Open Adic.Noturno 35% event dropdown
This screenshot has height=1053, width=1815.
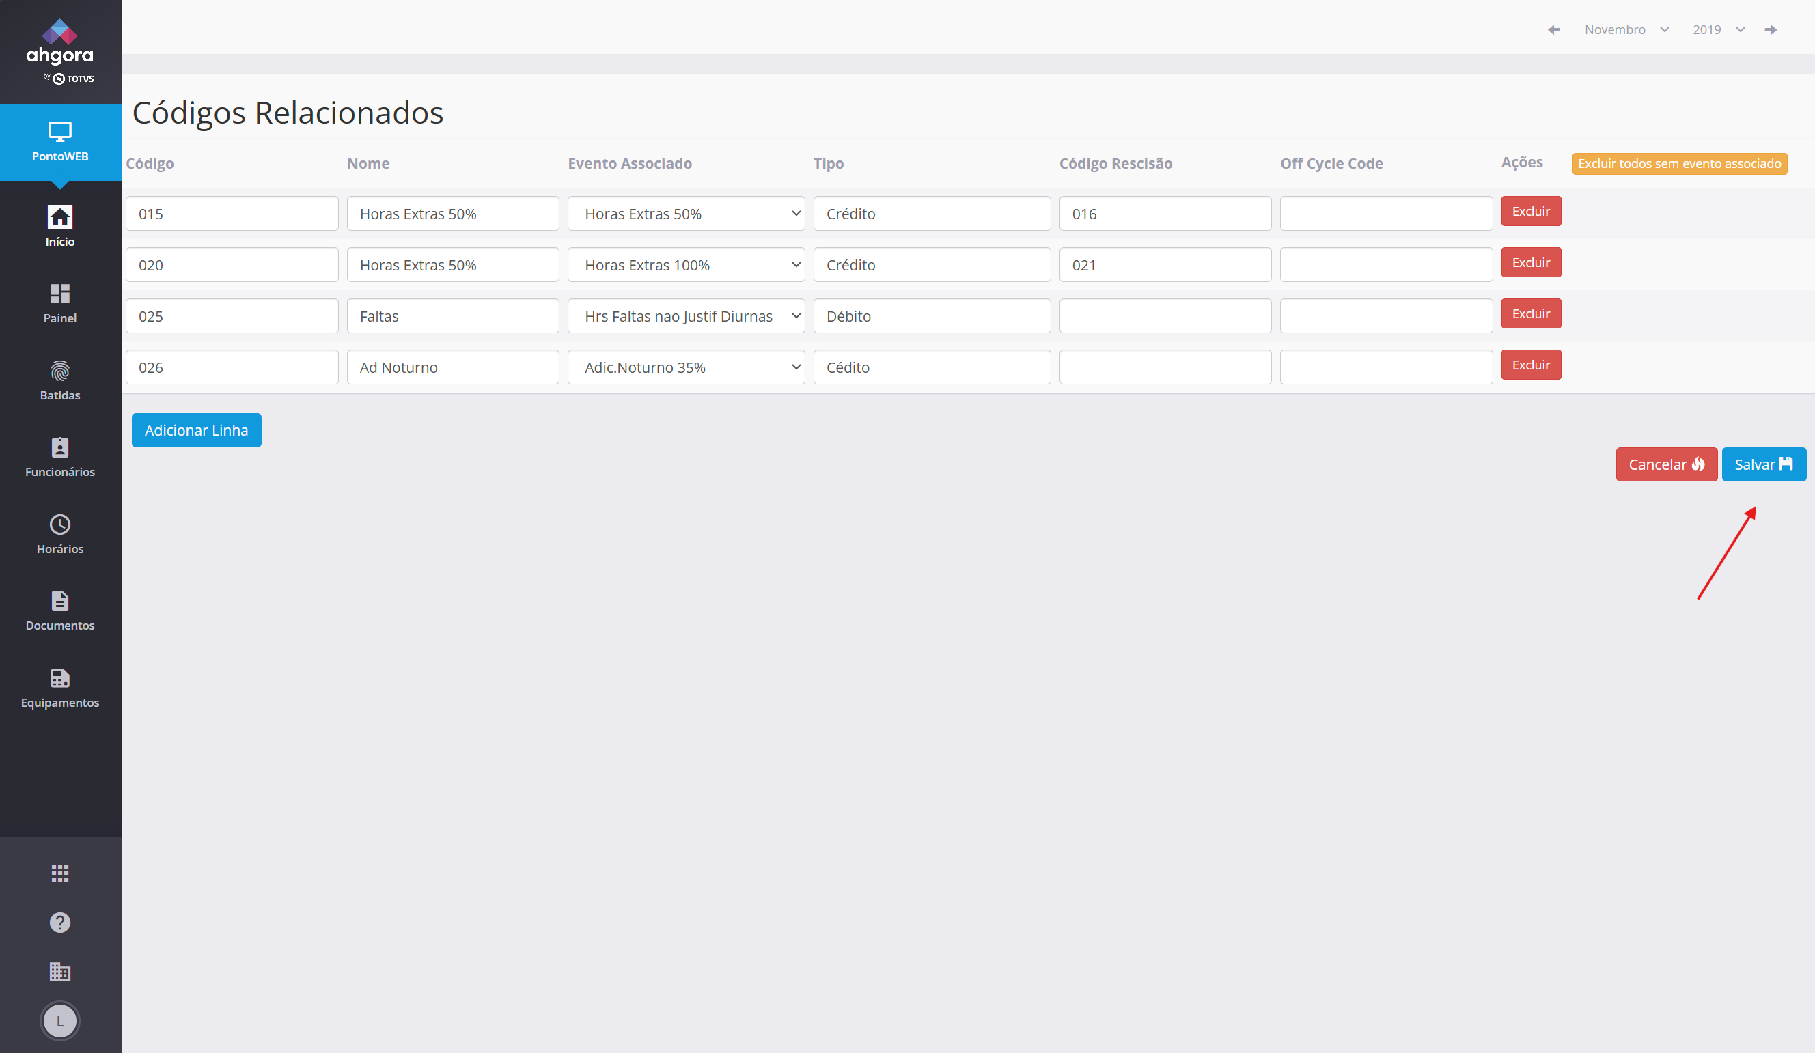click(686, 367)
